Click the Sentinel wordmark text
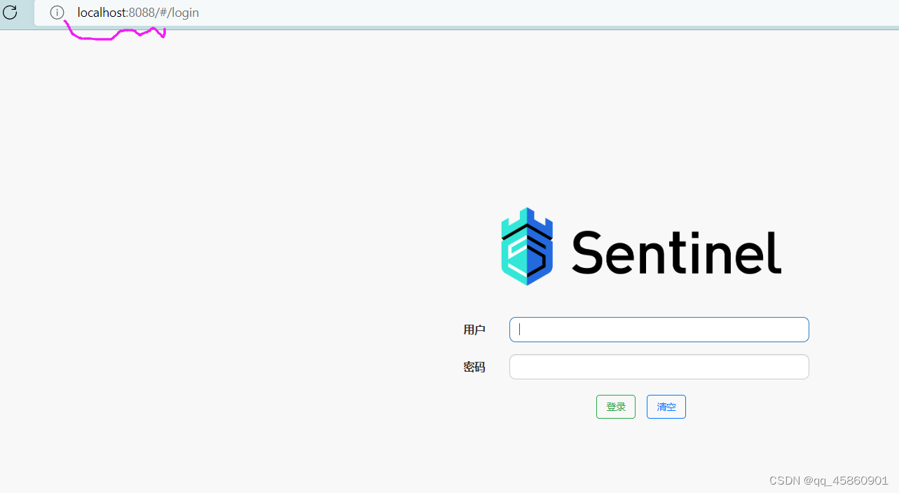 [676, 252]
